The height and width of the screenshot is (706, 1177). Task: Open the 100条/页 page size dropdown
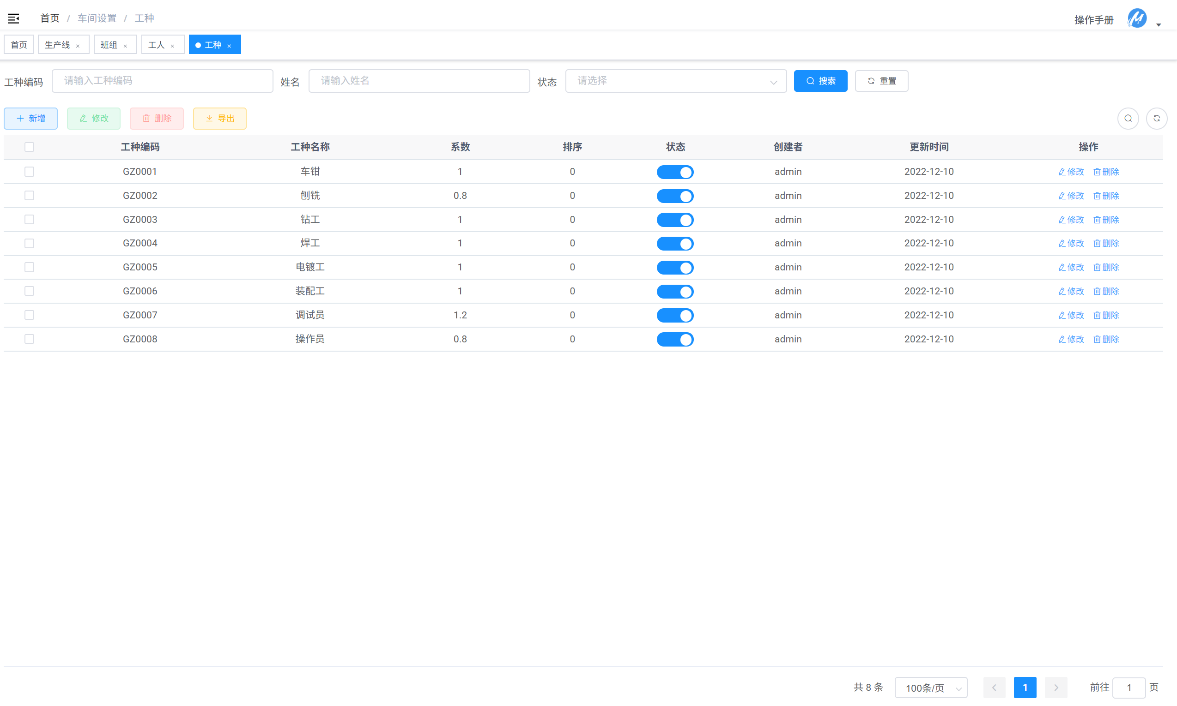(x=930, y=688)
